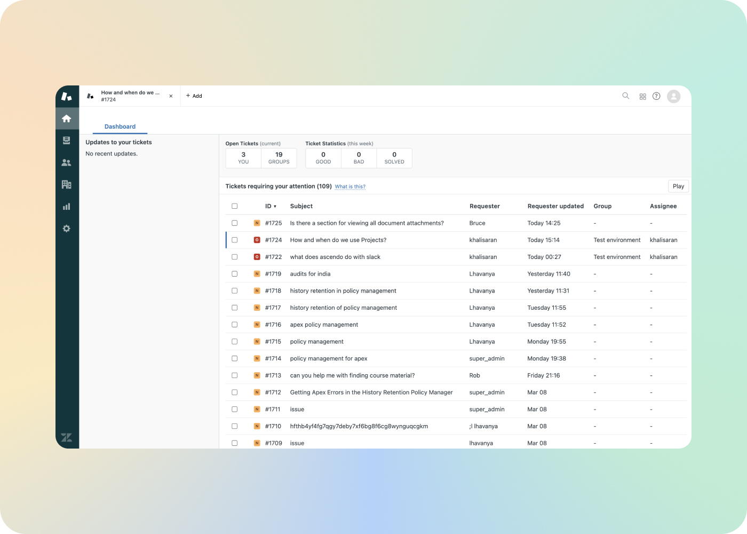Click the Open status badge for ticket #1724

[x=257, y=240]
